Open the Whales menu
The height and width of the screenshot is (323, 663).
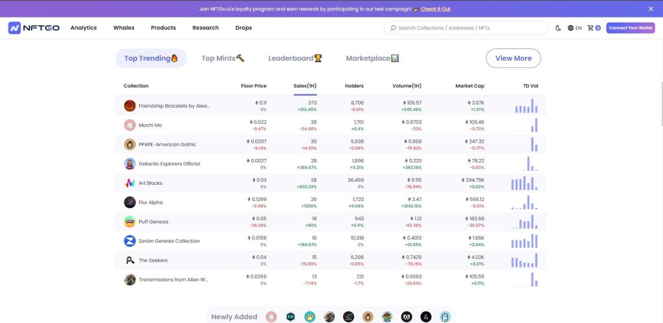(124, 28)
